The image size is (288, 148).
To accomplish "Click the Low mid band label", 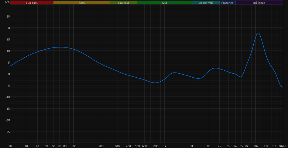I will click(123, 3).
